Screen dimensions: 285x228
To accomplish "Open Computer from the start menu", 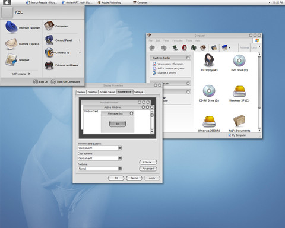I will click(x=56, y=26).
